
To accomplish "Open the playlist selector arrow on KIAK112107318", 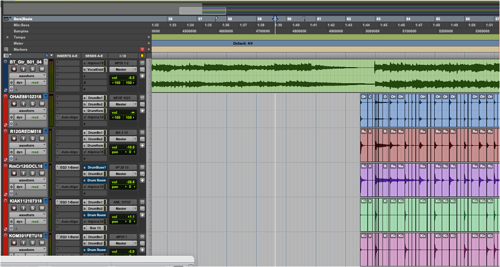I will [45, 201].
